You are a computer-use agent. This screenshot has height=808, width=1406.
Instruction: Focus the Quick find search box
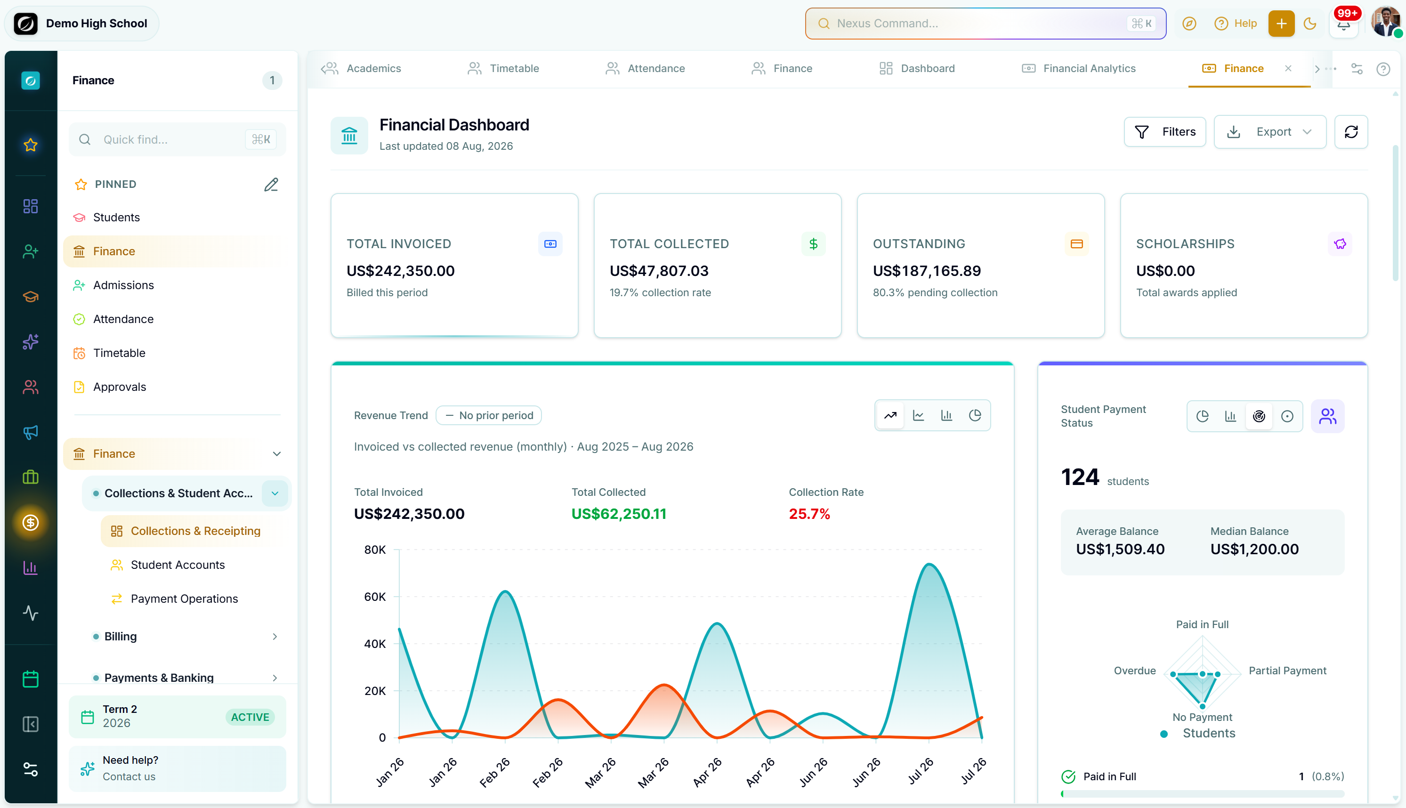point(178,139)
